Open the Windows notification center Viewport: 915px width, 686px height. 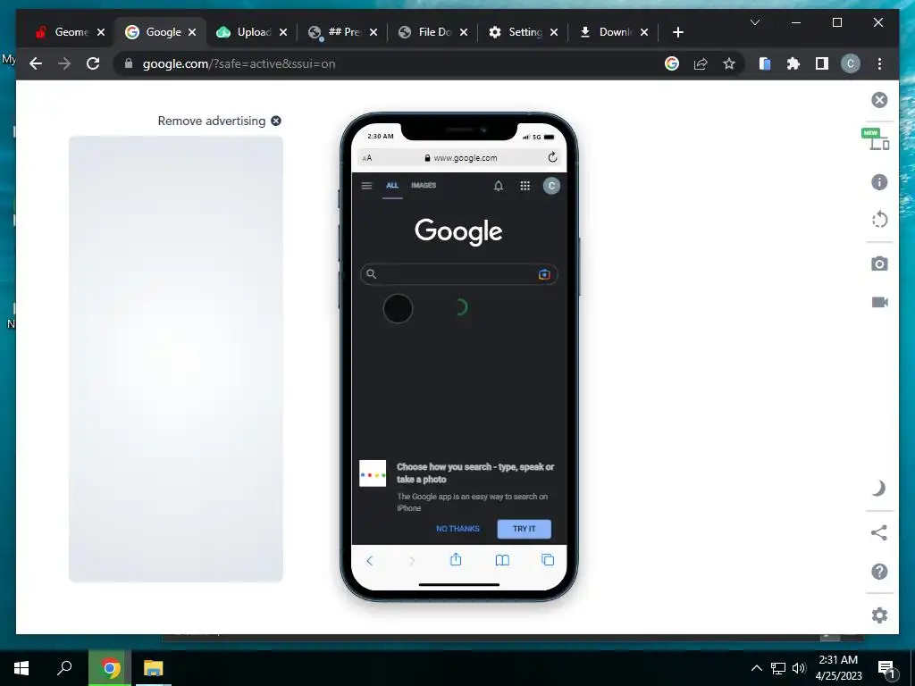pyautogui.click(x=886, y=669)
